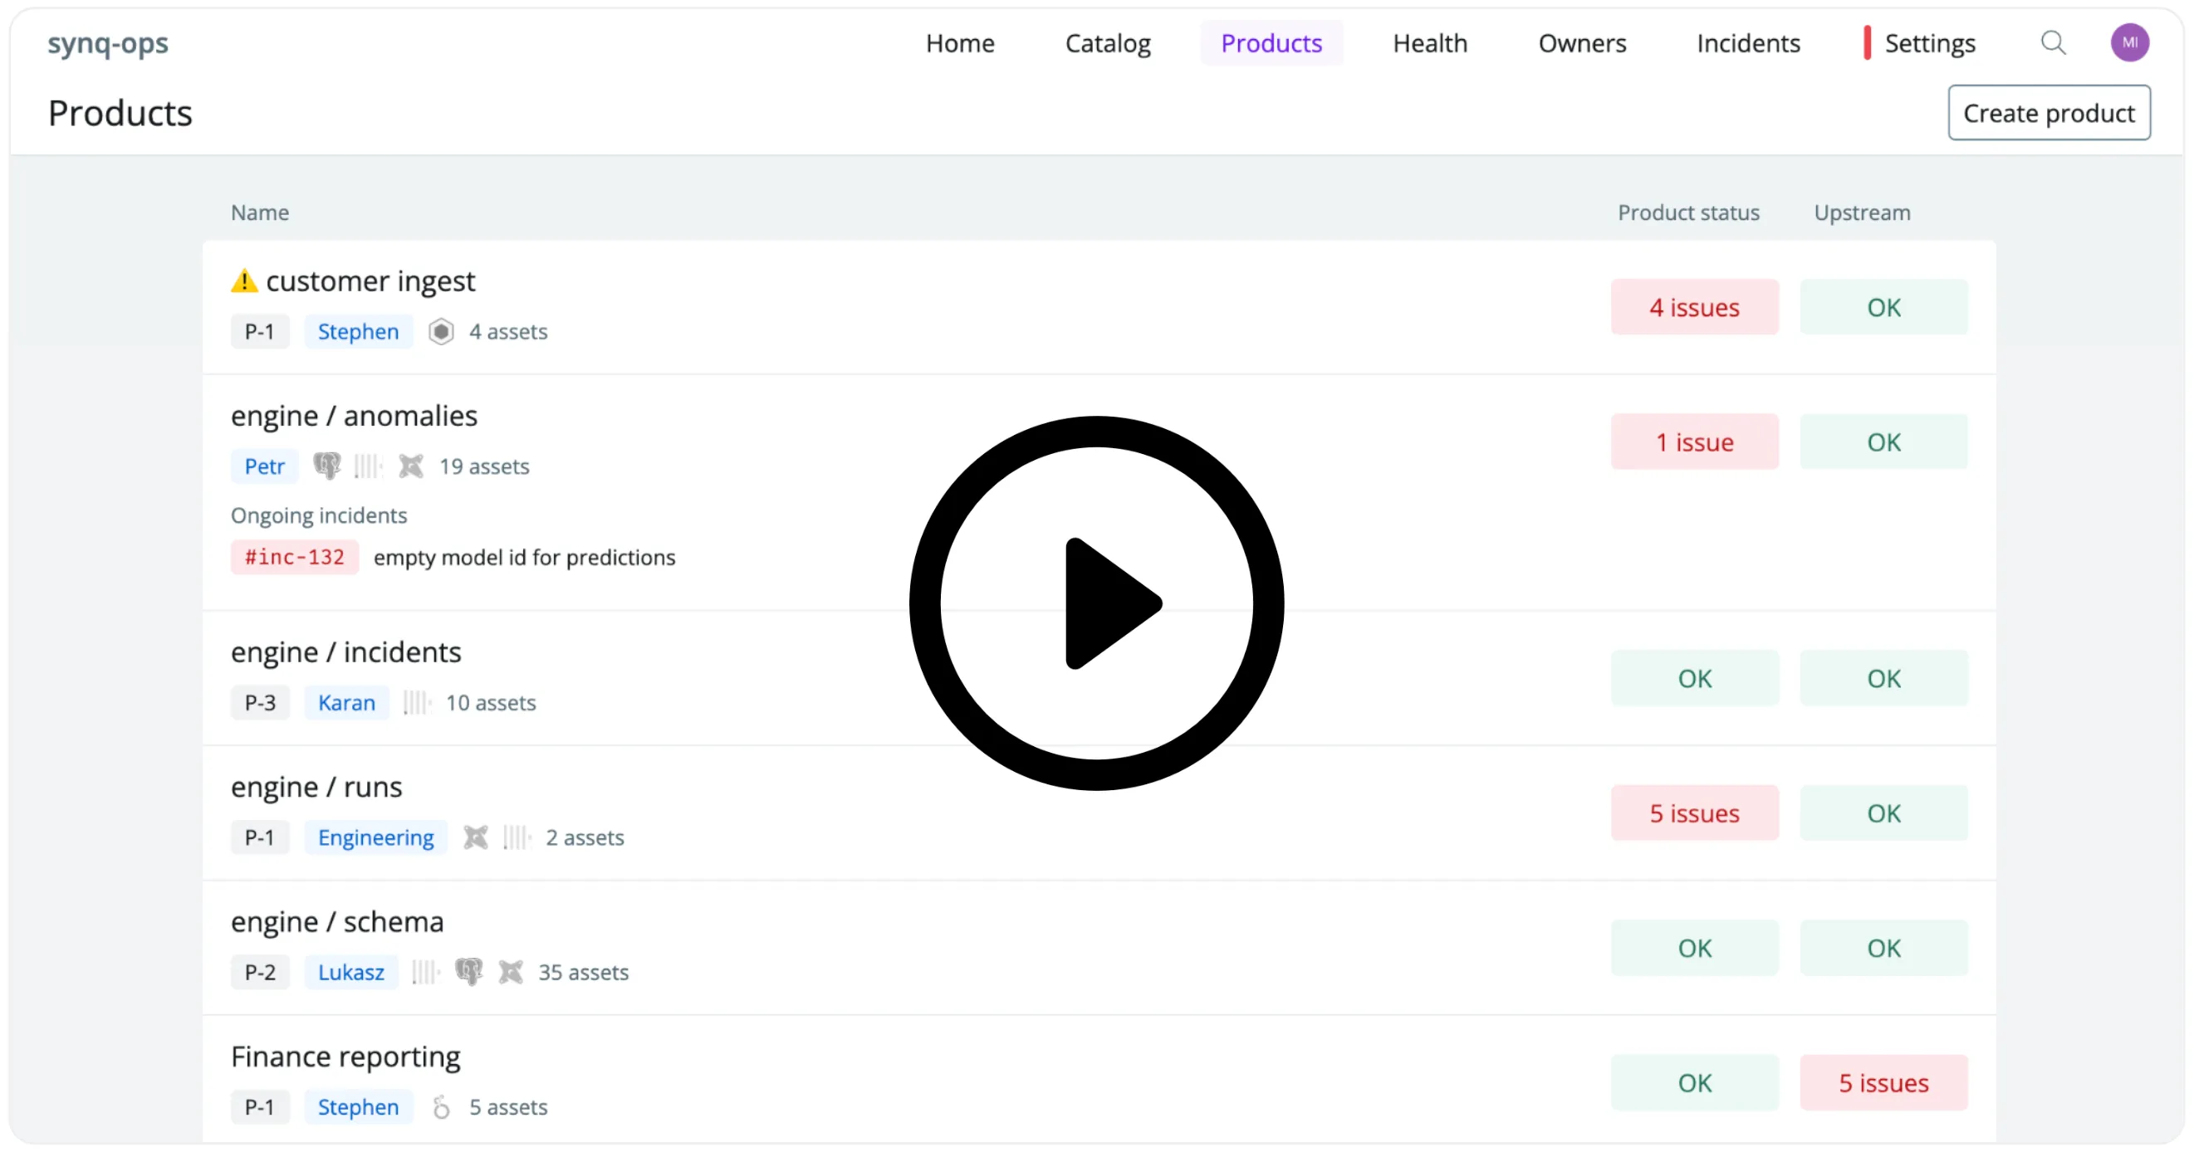Click the Product status column header
Image resolution: width=2194 pixels, height=1152 pixels.
pyautogui.click(x=1688, y=212)
